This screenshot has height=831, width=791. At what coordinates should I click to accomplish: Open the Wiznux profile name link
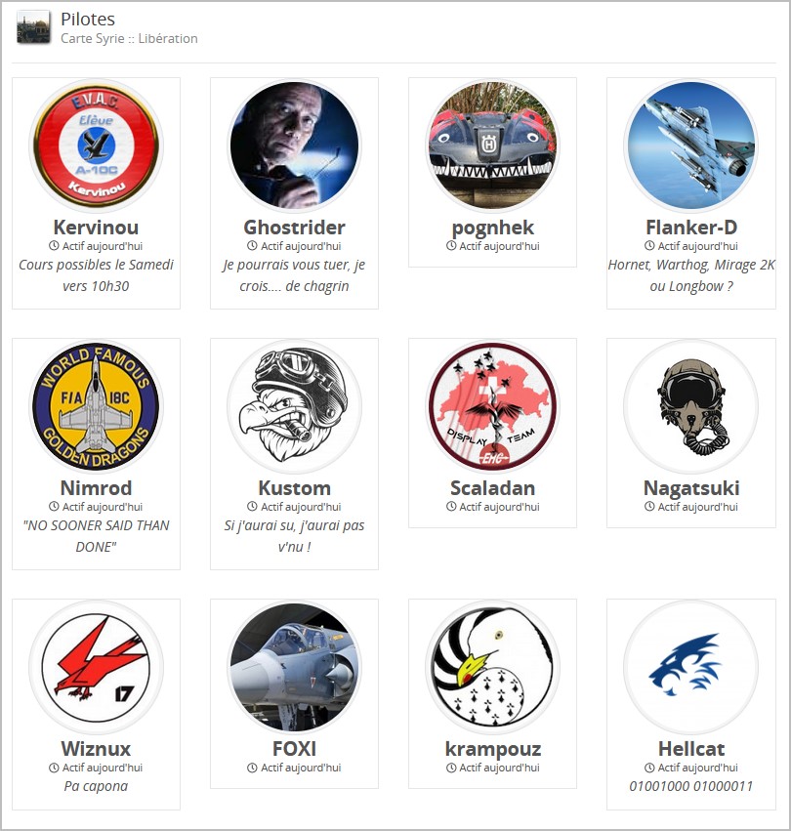(96, 749)
